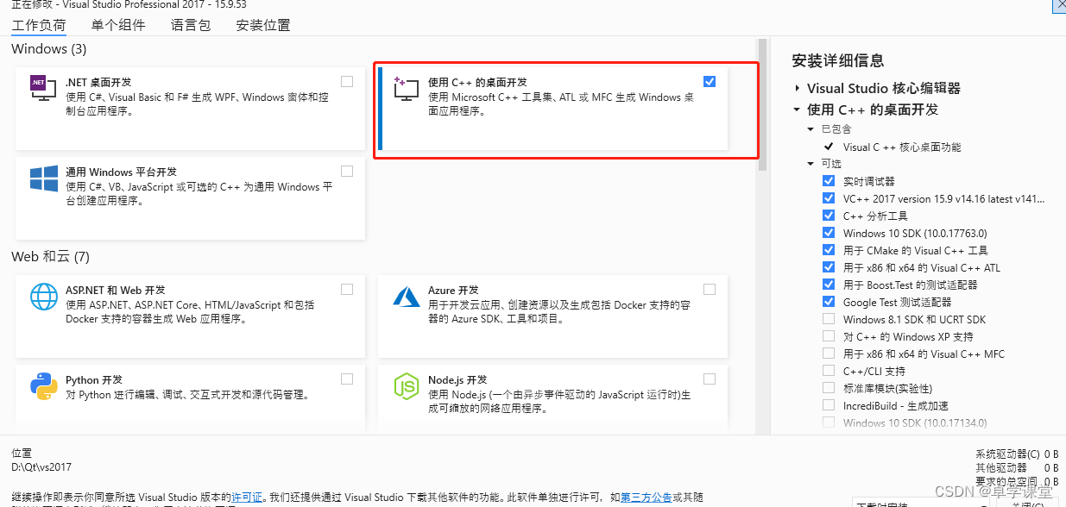
Task: Tick the 通用 Windows 平台开发 workload checkbox
Action: point(347,172)
